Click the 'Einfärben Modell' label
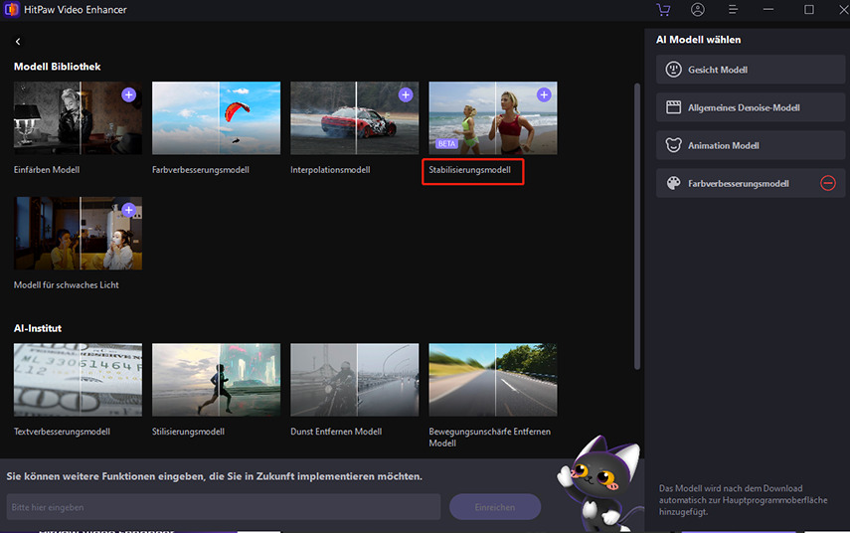The width and height of the screenshot is (850, 533). point(47,170)
